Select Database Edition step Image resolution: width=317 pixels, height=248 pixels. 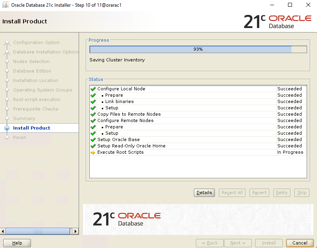32,71
